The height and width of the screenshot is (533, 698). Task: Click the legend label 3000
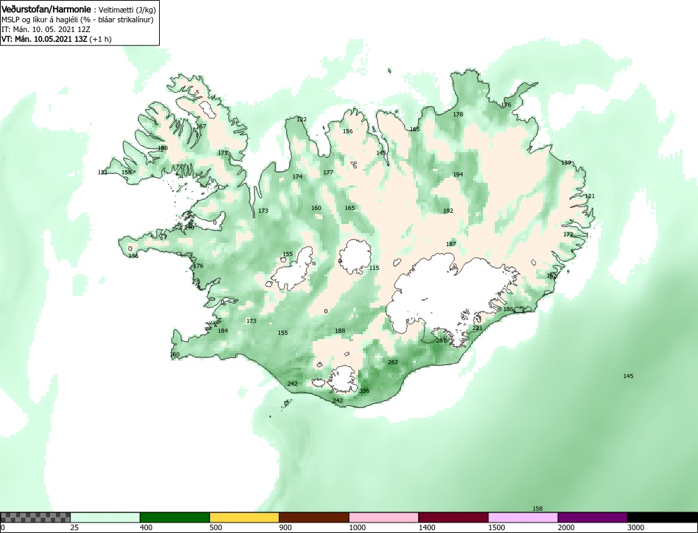pyautogui.click(x=636, y=527)
